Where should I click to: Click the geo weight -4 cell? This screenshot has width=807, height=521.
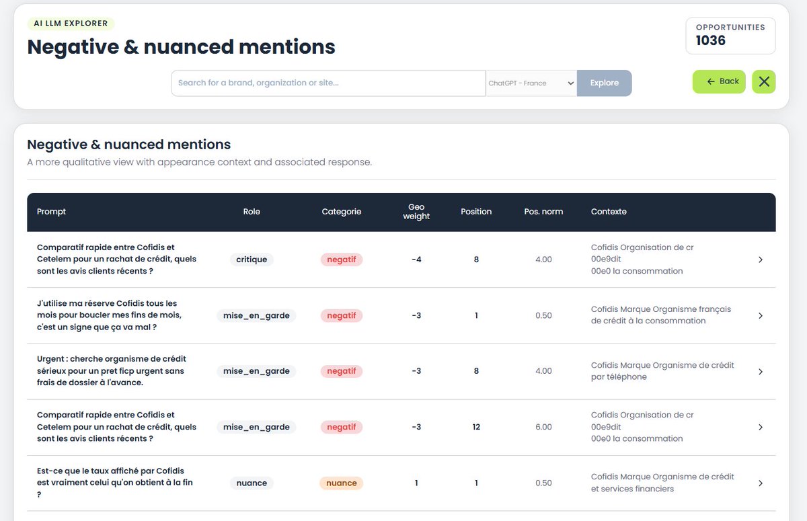tap(416, 259)
